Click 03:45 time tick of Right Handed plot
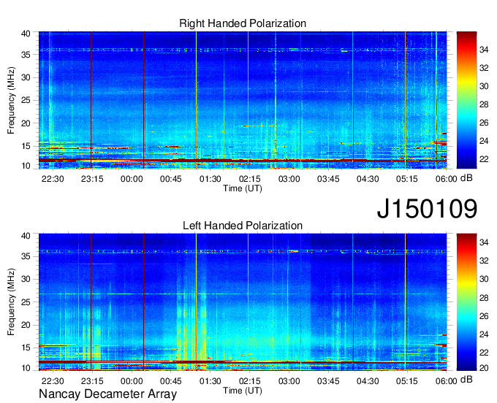Viewport: 497px width, 403px height. [328, 179]
